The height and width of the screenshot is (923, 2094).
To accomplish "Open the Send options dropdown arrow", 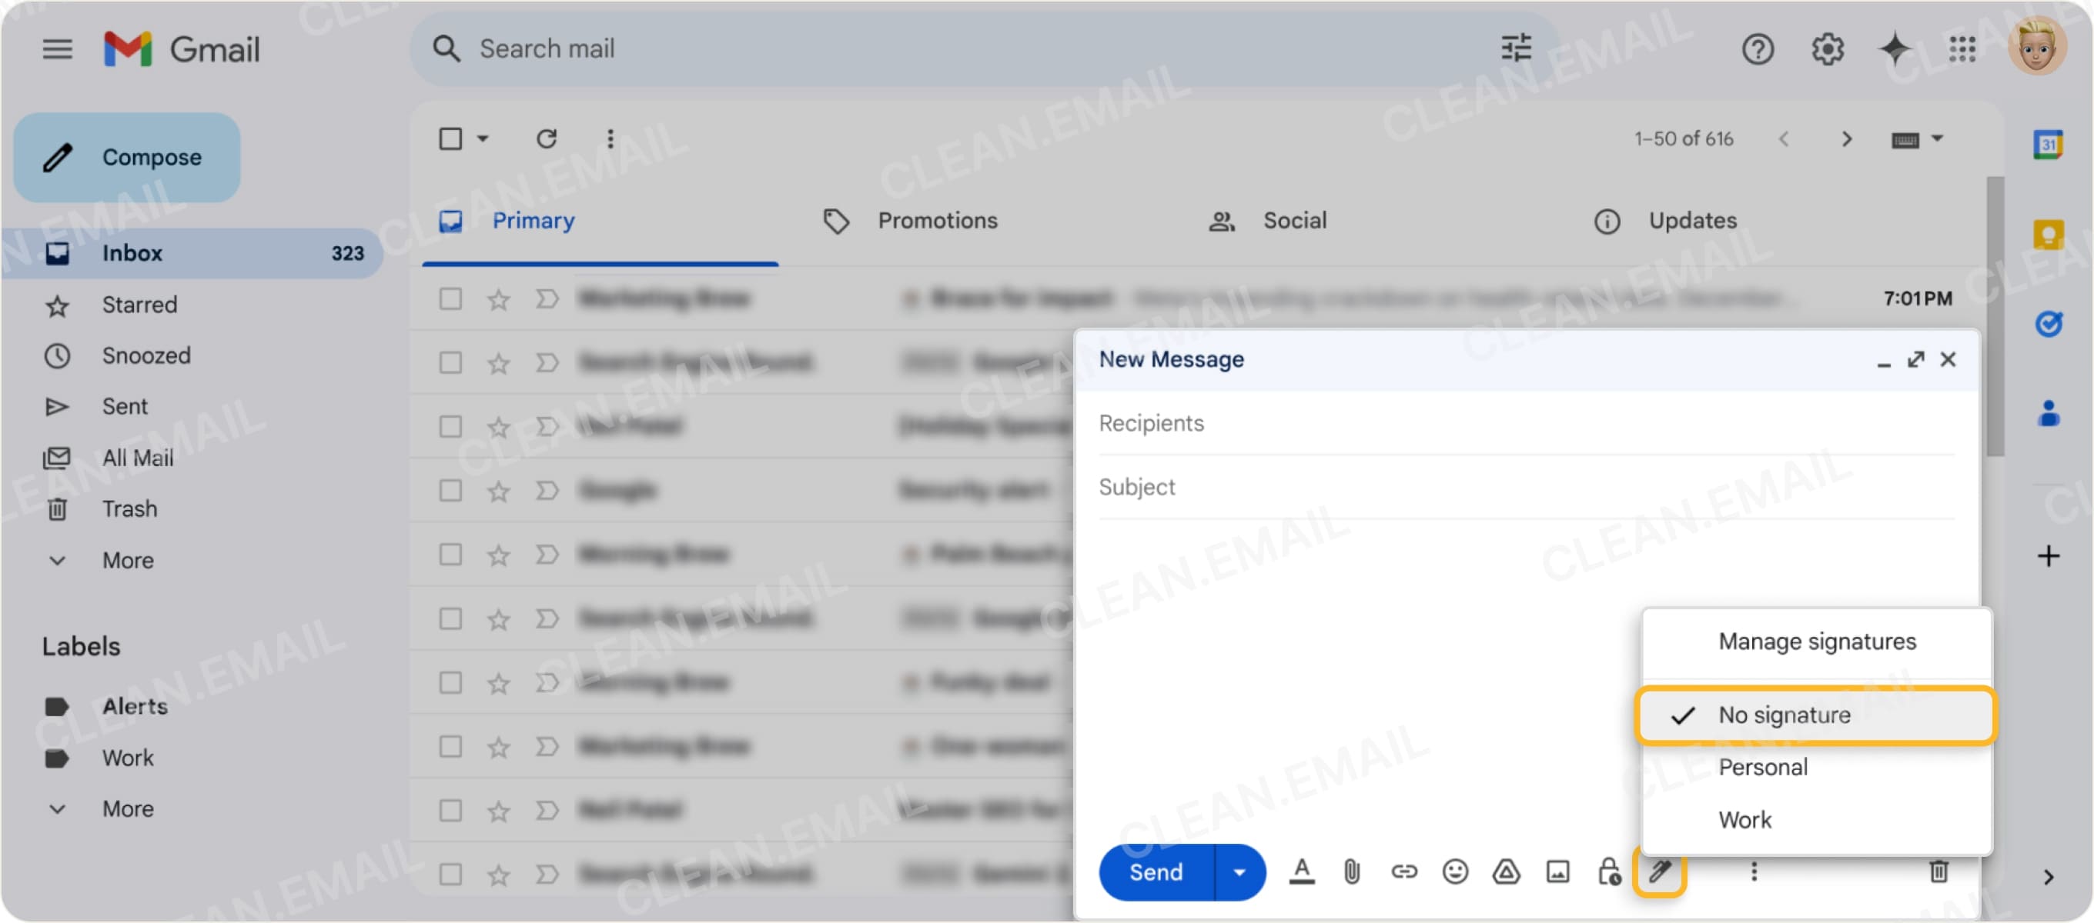I will pyautogui.click(x=1239, y=871).
